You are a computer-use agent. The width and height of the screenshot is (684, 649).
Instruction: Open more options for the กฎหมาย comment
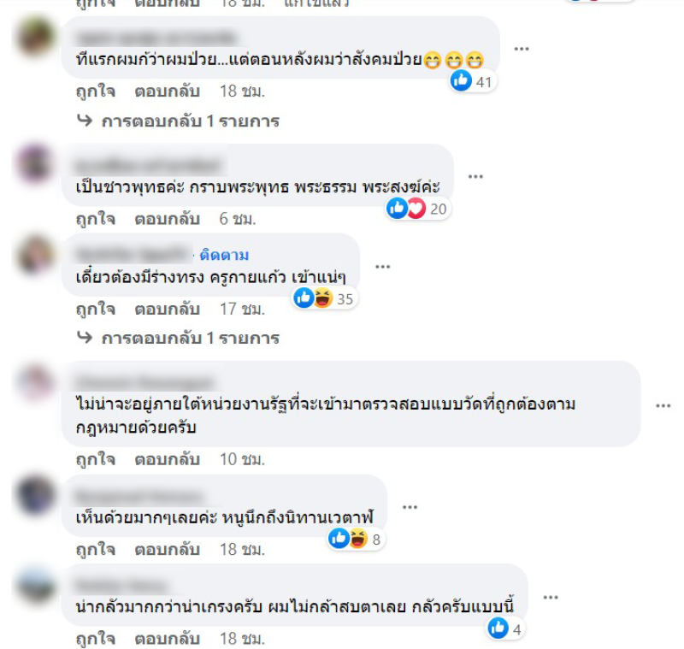click(663, 405)
